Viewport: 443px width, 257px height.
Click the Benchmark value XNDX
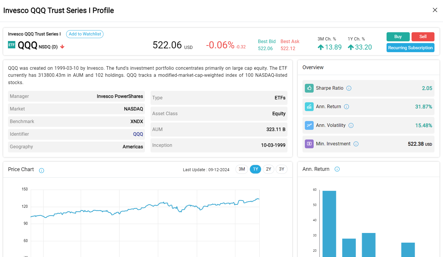pos(137,122)
